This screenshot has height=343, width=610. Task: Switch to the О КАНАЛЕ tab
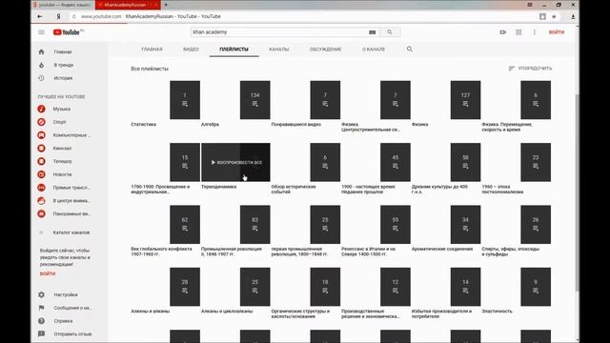coord(374,50)
